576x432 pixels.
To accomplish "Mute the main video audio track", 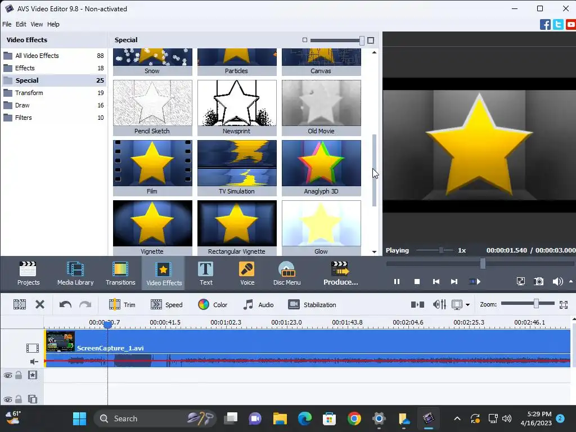I will [34, 362].
